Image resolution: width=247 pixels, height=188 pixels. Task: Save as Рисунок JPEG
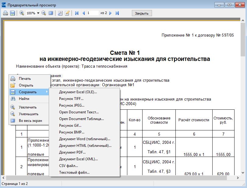click(x=84, y=105)
